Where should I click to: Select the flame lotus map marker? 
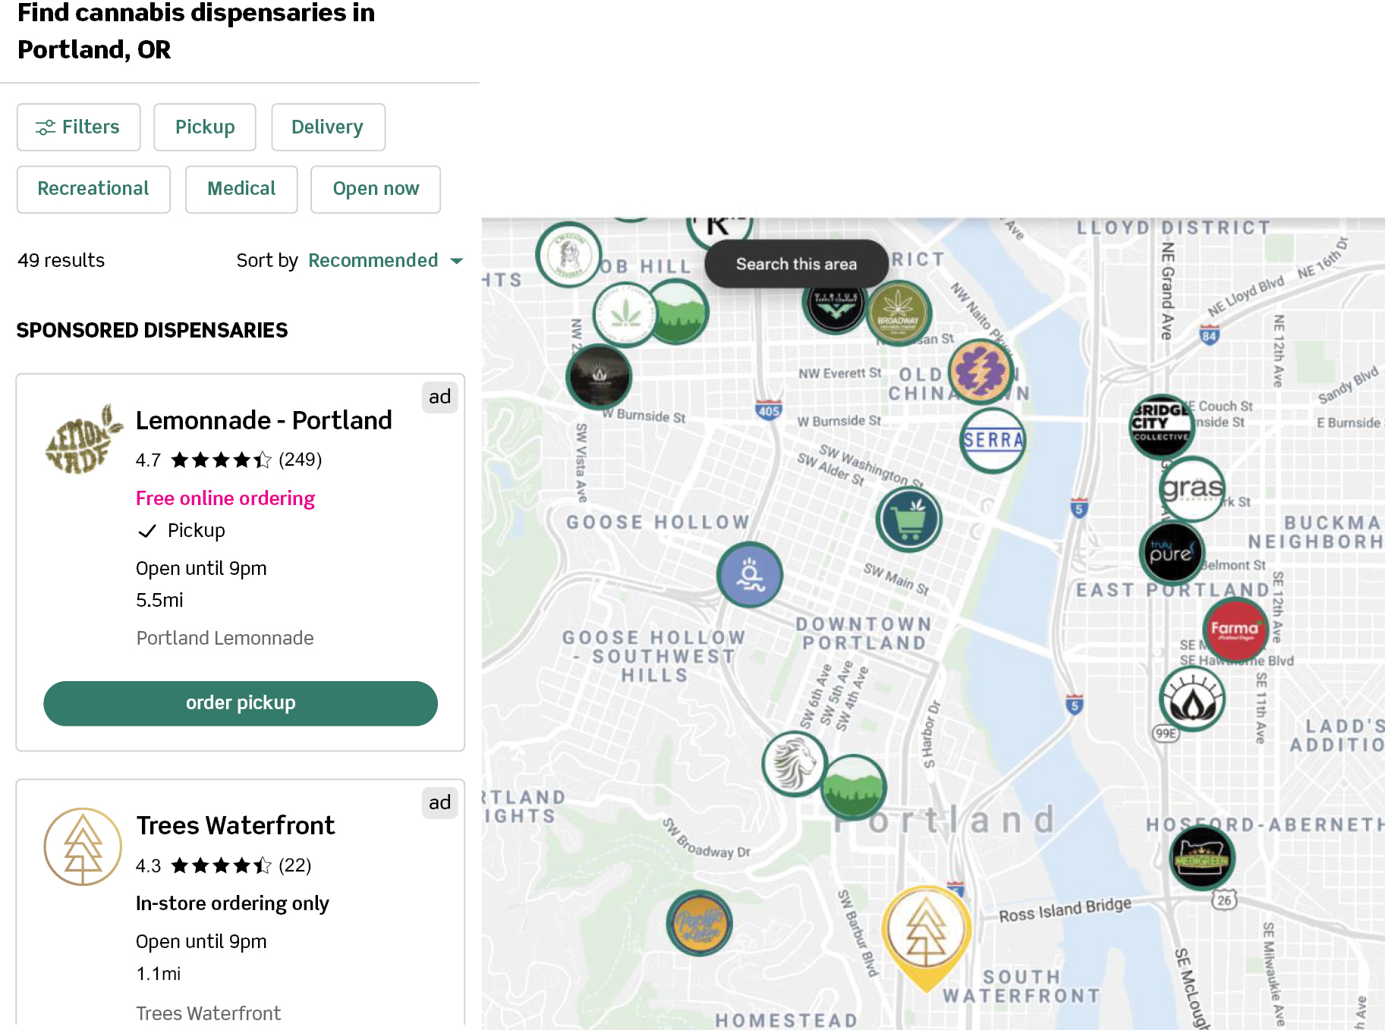coord(1192,699)
